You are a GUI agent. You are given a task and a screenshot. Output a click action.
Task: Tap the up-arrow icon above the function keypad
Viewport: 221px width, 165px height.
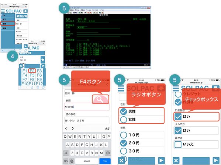43,60
